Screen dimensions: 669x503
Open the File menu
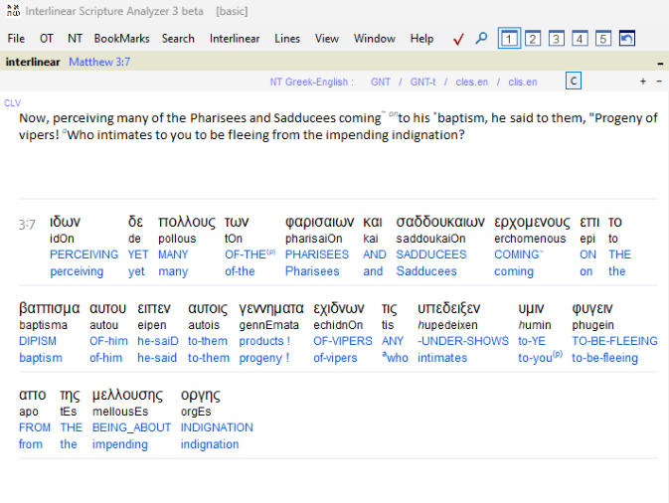pyautogui.click(x=16, y=39)
